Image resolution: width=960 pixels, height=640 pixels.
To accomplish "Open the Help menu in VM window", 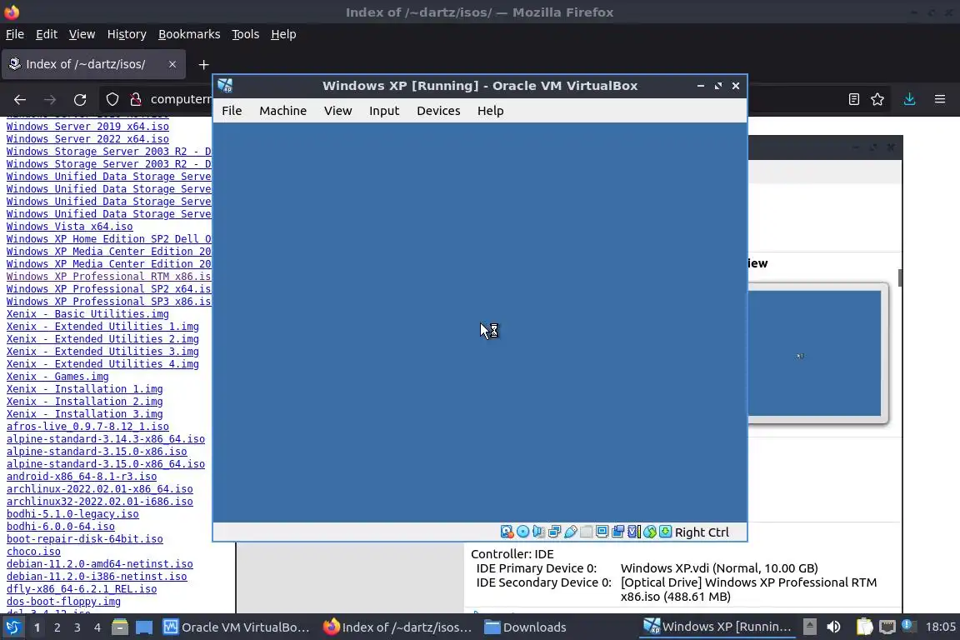I will click(x=490, y=111).
